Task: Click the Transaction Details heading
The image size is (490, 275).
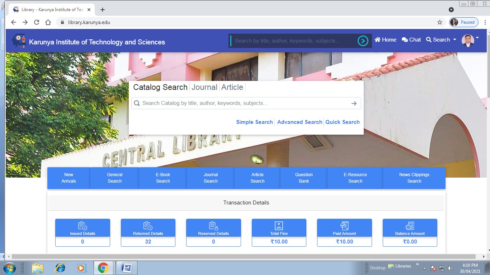Action: point(246,203)
